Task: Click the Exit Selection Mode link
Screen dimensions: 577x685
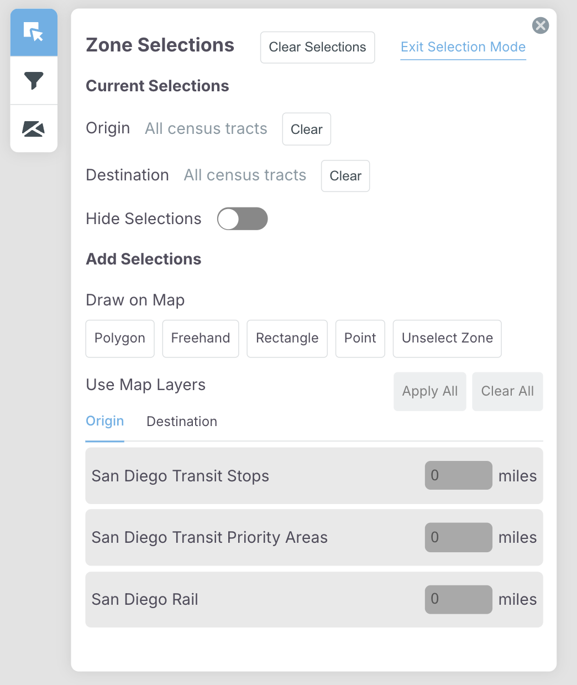Action: (x=463, y=47)
